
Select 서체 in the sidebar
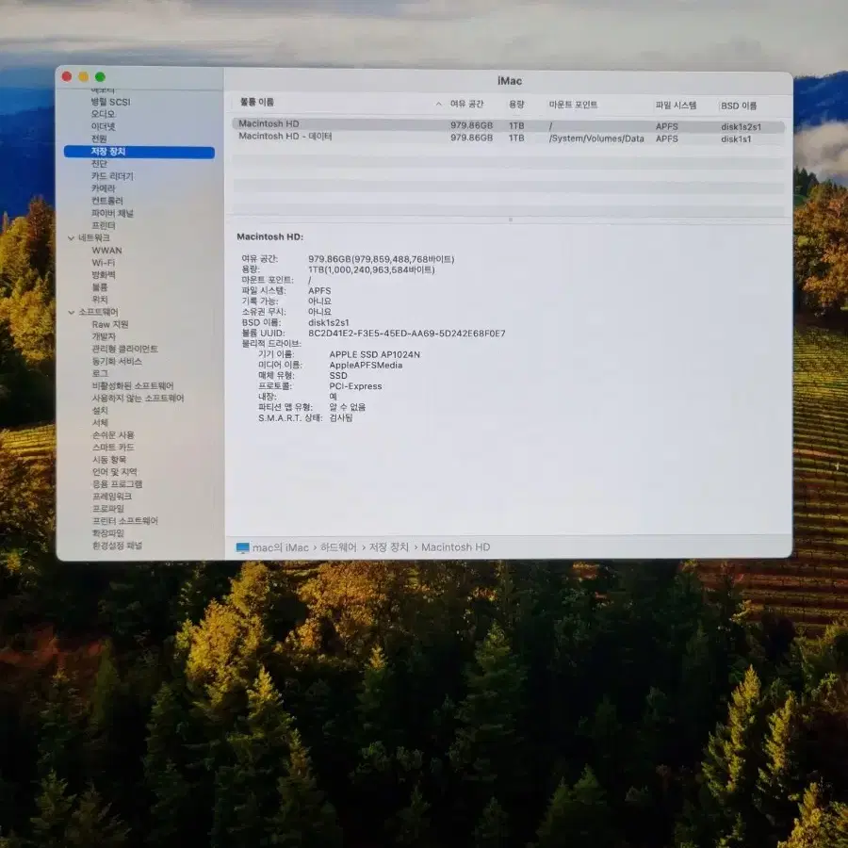[x=100, y=423]
